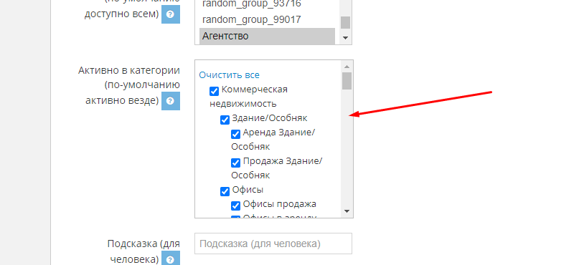
Task: Click the "Офисы" category label
Action: [x=248, y=190]
